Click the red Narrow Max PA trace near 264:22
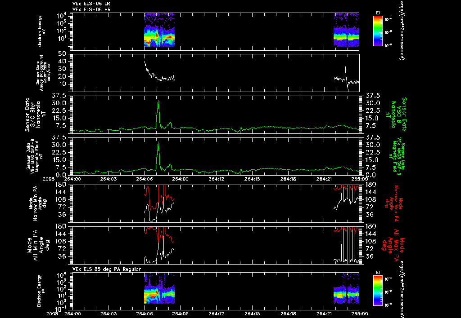Image resolution: width=461 pixels, height=318 pixels. tap(346, 188)
